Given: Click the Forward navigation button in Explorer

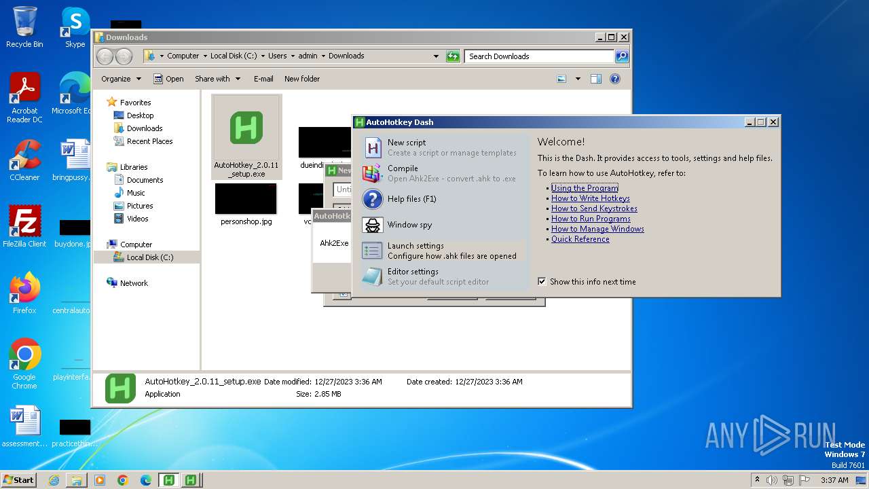Looking at the screenshot, I should tap(124, 56).
